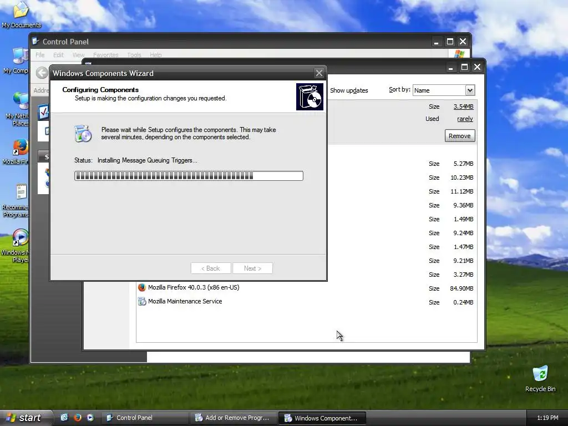Open the View menu in Control Panel

(x=78, y=55)
